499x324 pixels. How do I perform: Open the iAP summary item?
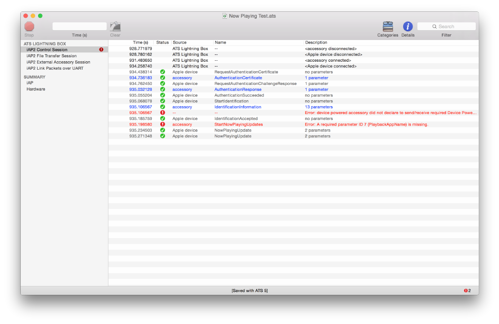point(30,82)
